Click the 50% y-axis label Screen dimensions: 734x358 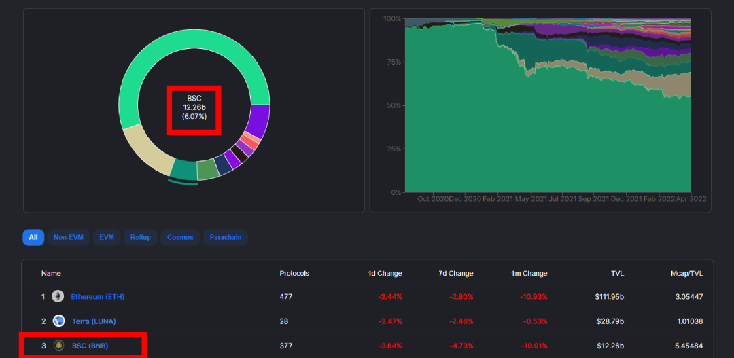394,106
